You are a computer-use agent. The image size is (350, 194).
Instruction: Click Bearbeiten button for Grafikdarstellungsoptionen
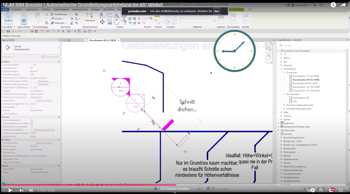click(x=44, y=84)
